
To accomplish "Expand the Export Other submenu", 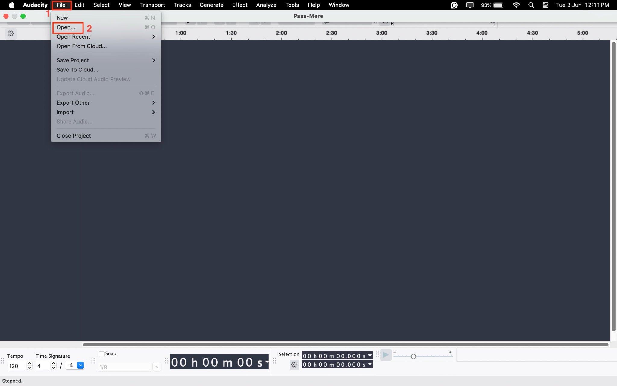I will pyautogui.click(x=106, y=103).
